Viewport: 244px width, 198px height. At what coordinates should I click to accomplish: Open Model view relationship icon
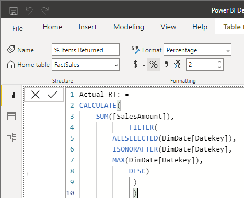point(11,137)
